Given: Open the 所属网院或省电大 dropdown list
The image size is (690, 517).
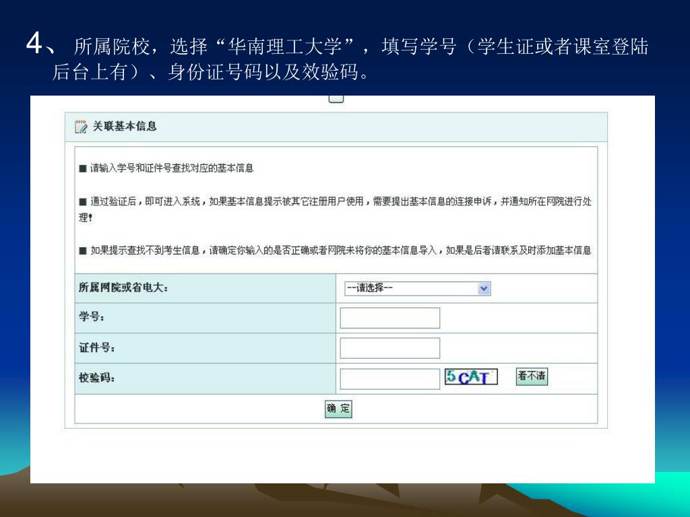Looking at the screenshot, I should (x=417, y=288).
